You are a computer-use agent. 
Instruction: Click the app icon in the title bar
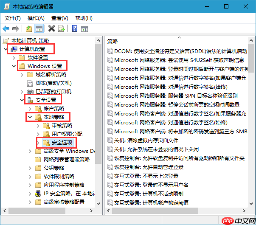[x=7, y=6]
